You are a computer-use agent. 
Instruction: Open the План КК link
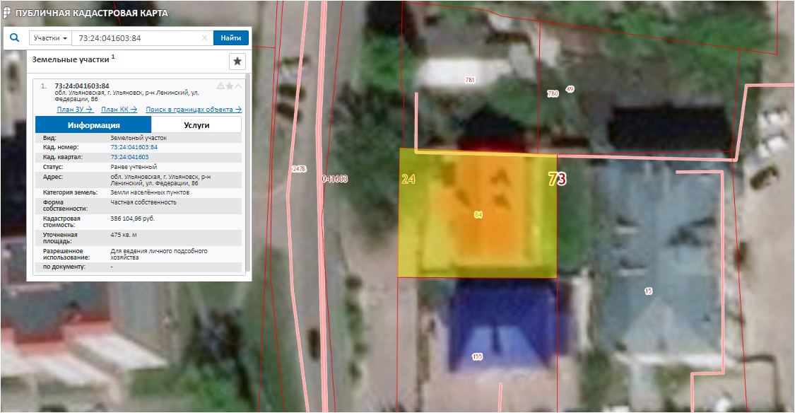[x=119, y=110]
